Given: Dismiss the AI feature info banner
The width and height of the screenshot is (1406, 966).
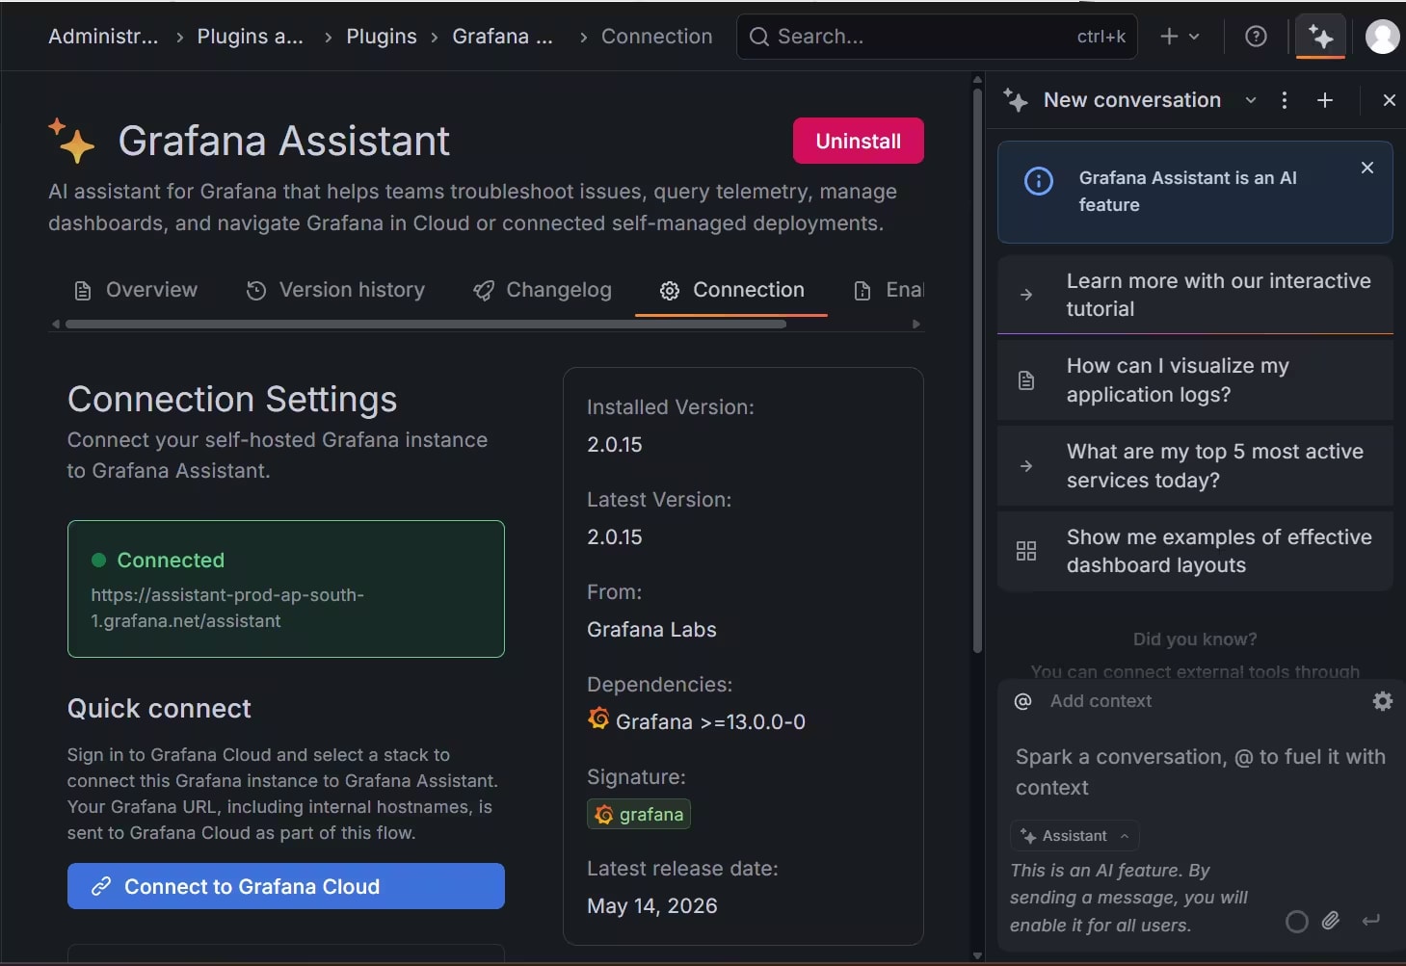Looking at the screenshot, I should (1366, 168).
